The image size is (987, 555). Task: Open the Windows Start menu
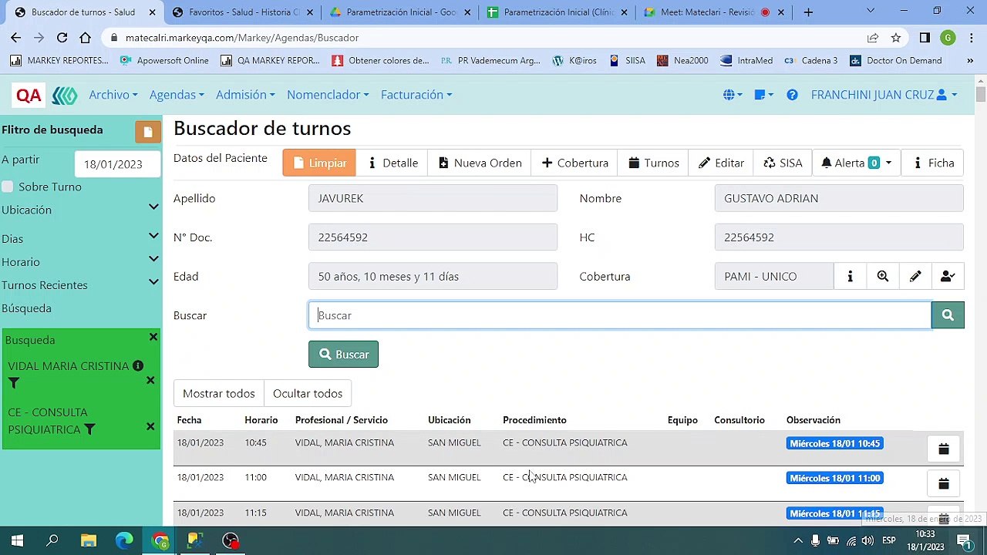(x=17, y=540)
